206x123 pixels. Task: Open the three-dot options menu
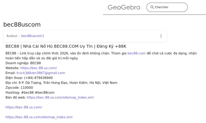point(161,36)
